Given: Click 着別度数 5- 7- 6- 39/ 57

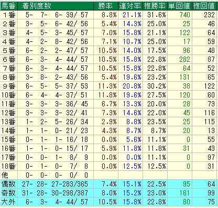Looking at the screenshot, I should 57,15.
